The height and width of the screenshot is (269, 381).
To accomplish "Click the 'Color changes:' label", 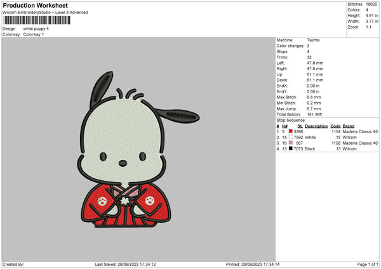I will 290,46.
